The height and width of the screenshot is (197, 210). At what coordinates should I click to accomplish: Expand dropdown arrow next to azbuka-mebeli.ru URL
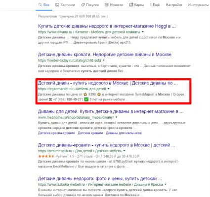(x=166, y=184)
